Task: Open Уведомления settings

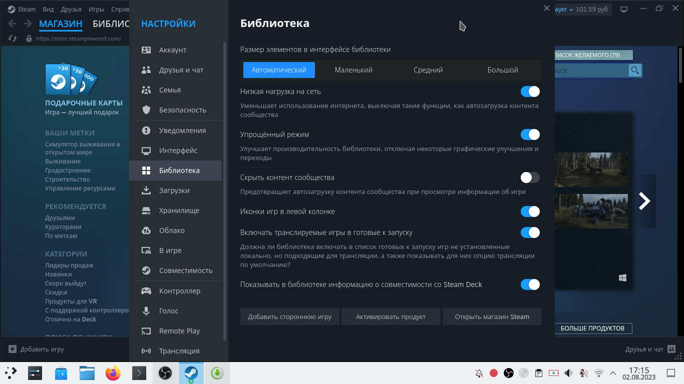Action: (175, 130)
